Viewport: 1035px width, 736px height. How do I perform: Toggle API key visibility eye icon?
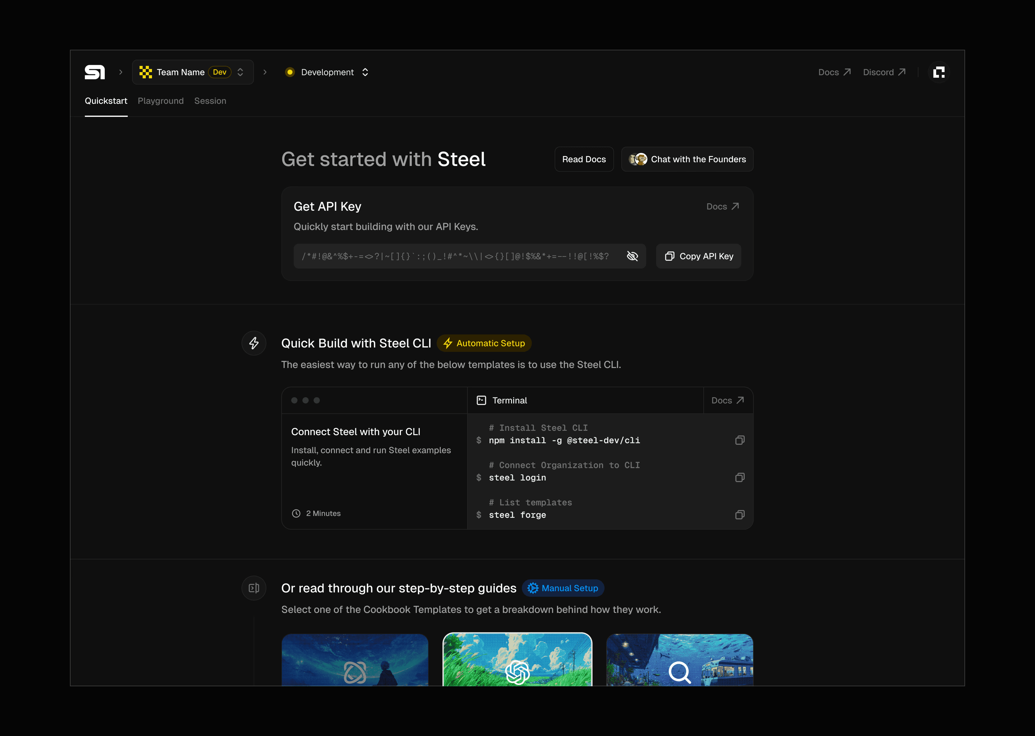(x=632, y=256)
